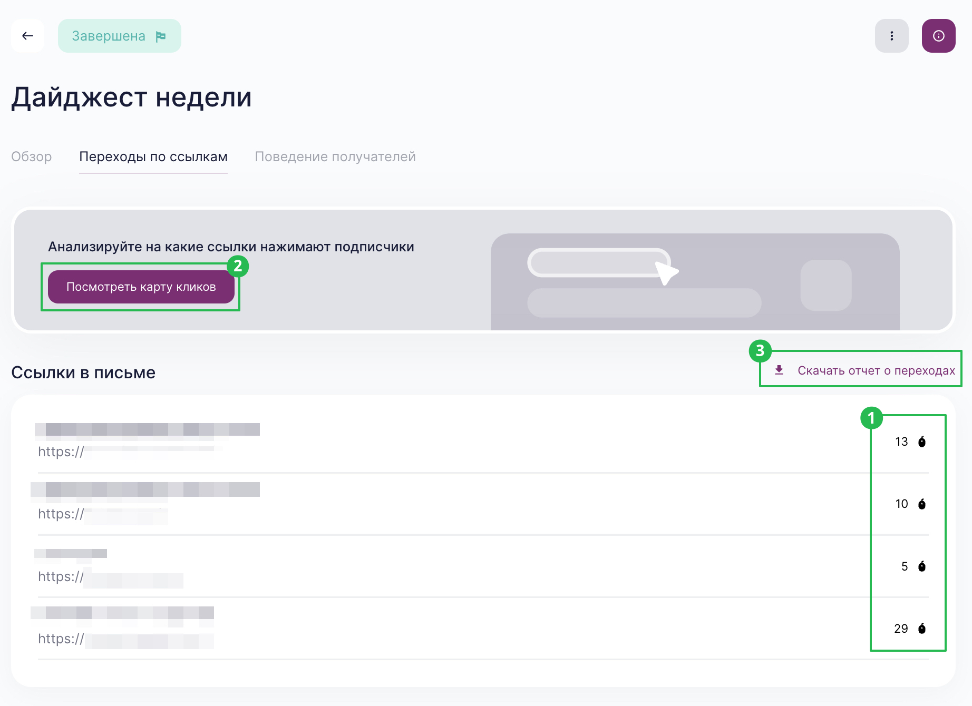Click the Дайджест недели page title
This screenshot has width=972, height=706.
[x=132, y=97]
